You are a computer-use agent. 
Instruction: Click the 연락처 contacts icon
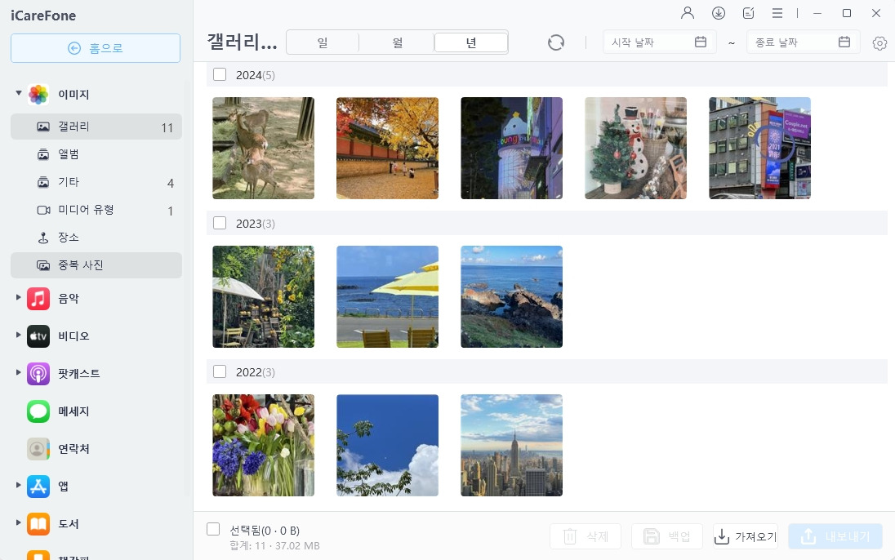point(38,449)
